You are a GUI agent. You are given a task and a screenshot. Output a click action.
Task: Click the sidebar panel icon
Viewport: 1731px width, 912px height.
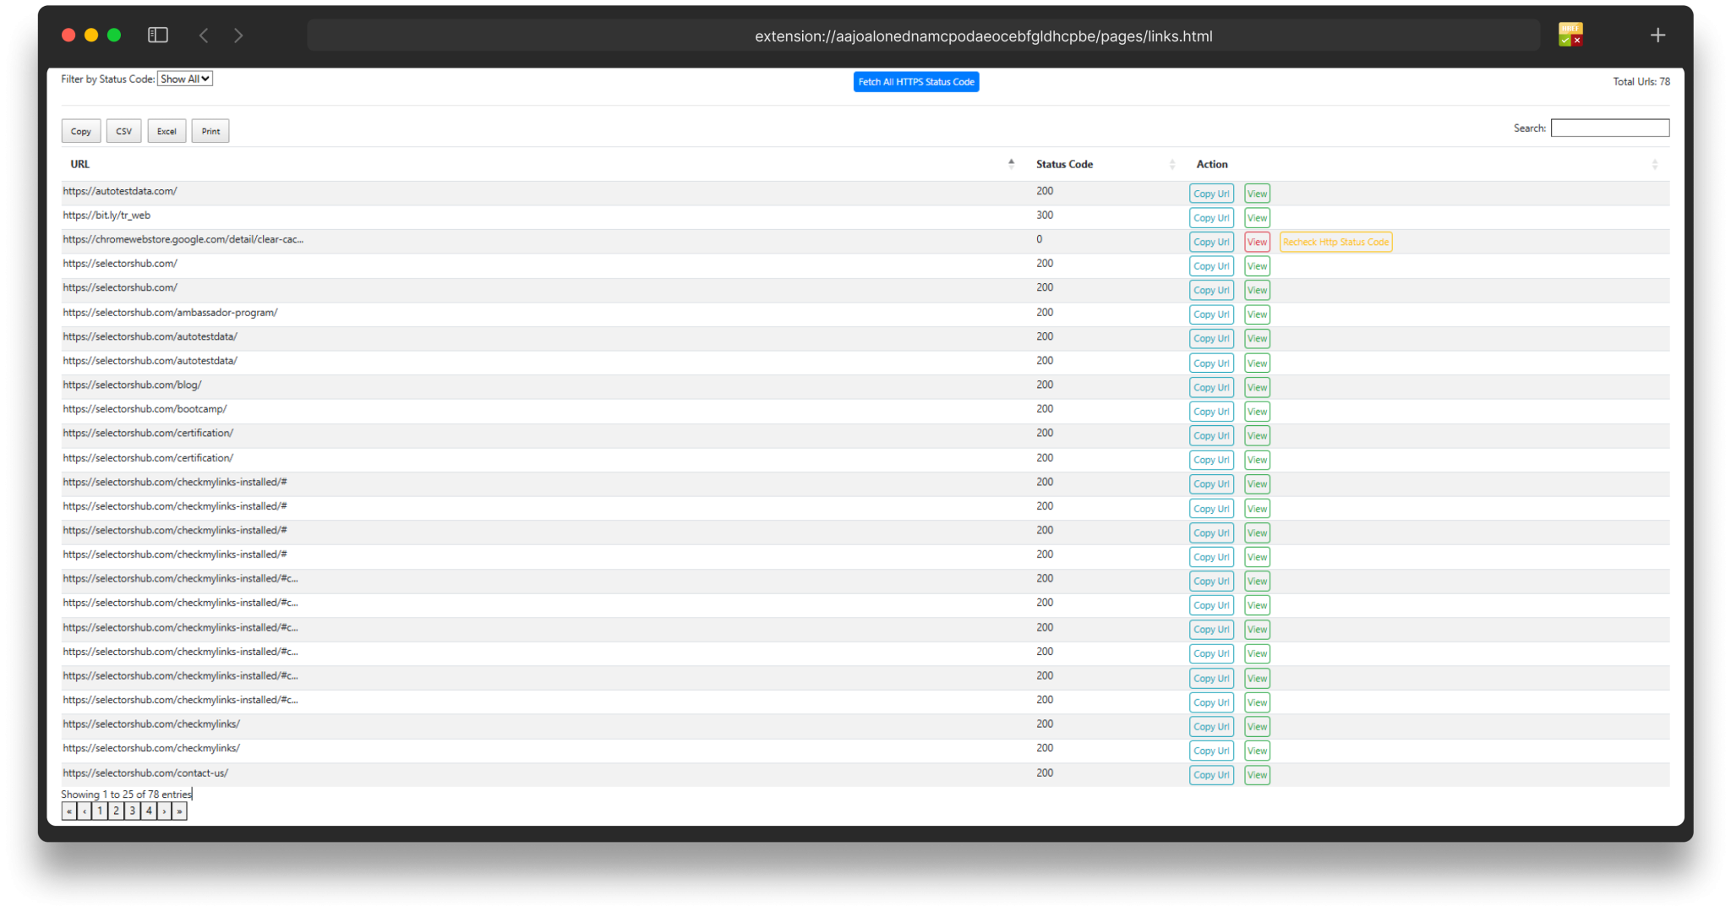158,35
